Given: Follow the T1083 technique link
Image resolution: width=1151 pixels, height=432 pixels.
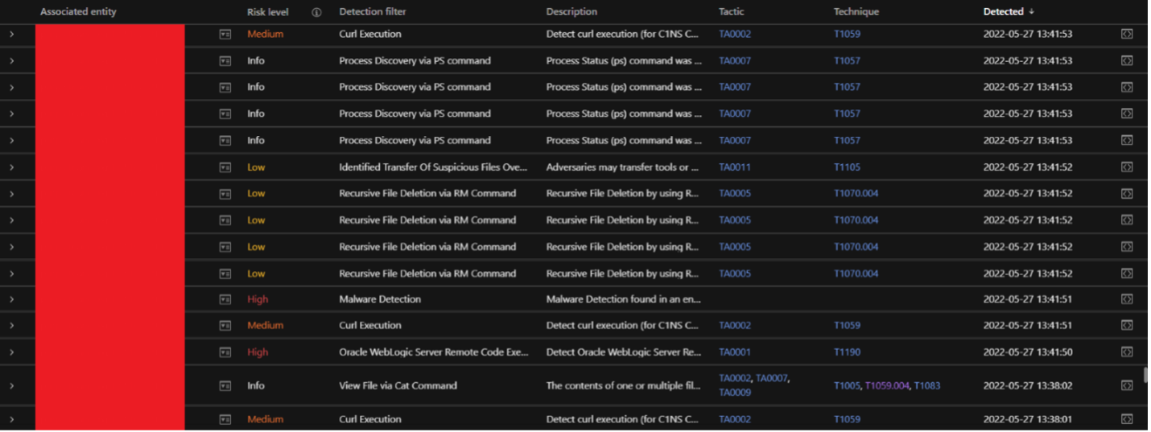Looking at the screenshot, I should click(926, 386).
